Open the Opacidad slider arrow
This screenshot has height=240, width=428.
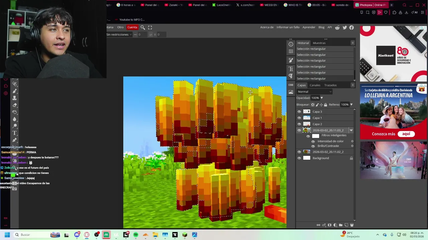(x=322, y=98)
